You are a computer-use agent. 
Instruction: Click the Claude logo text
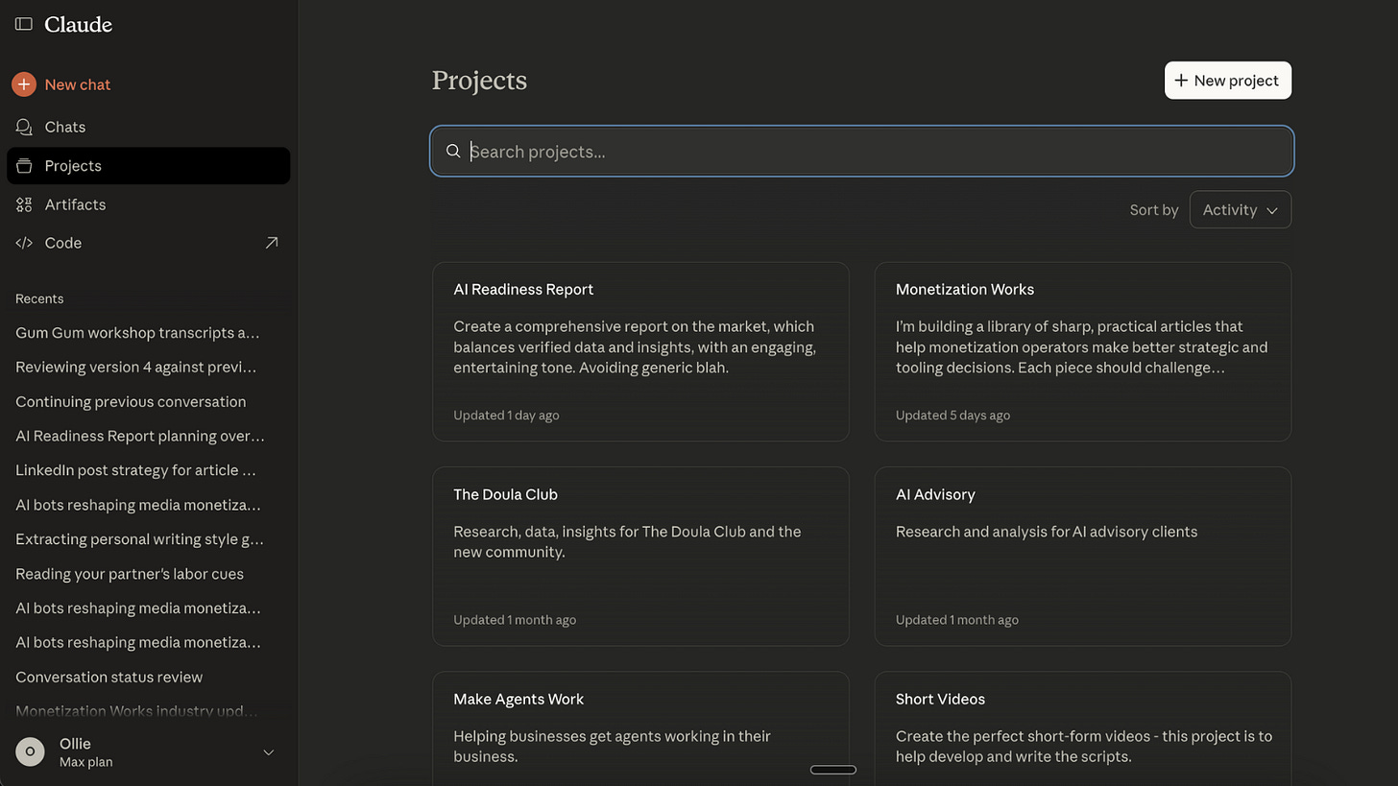[x=79, y=24]
